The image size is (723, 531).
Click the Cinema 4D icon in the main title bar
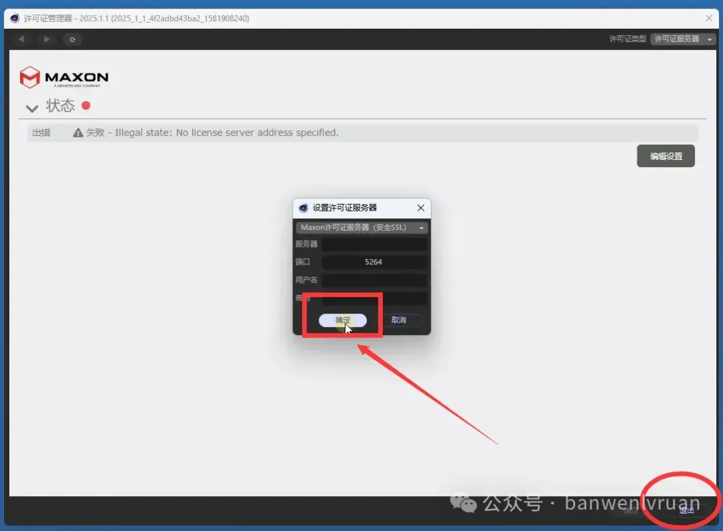pyautogui.click(x=15, y=19)
